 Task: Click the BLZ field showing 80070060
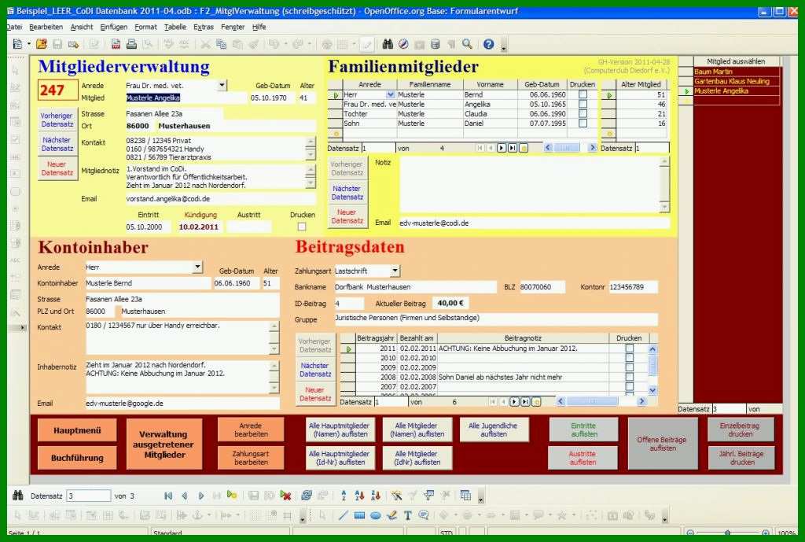click(542, 287)
